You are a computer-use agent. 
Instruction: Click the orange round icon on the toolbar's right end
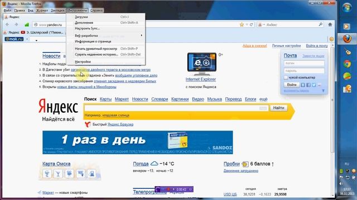pyautogui.click(x=331, y=39)
